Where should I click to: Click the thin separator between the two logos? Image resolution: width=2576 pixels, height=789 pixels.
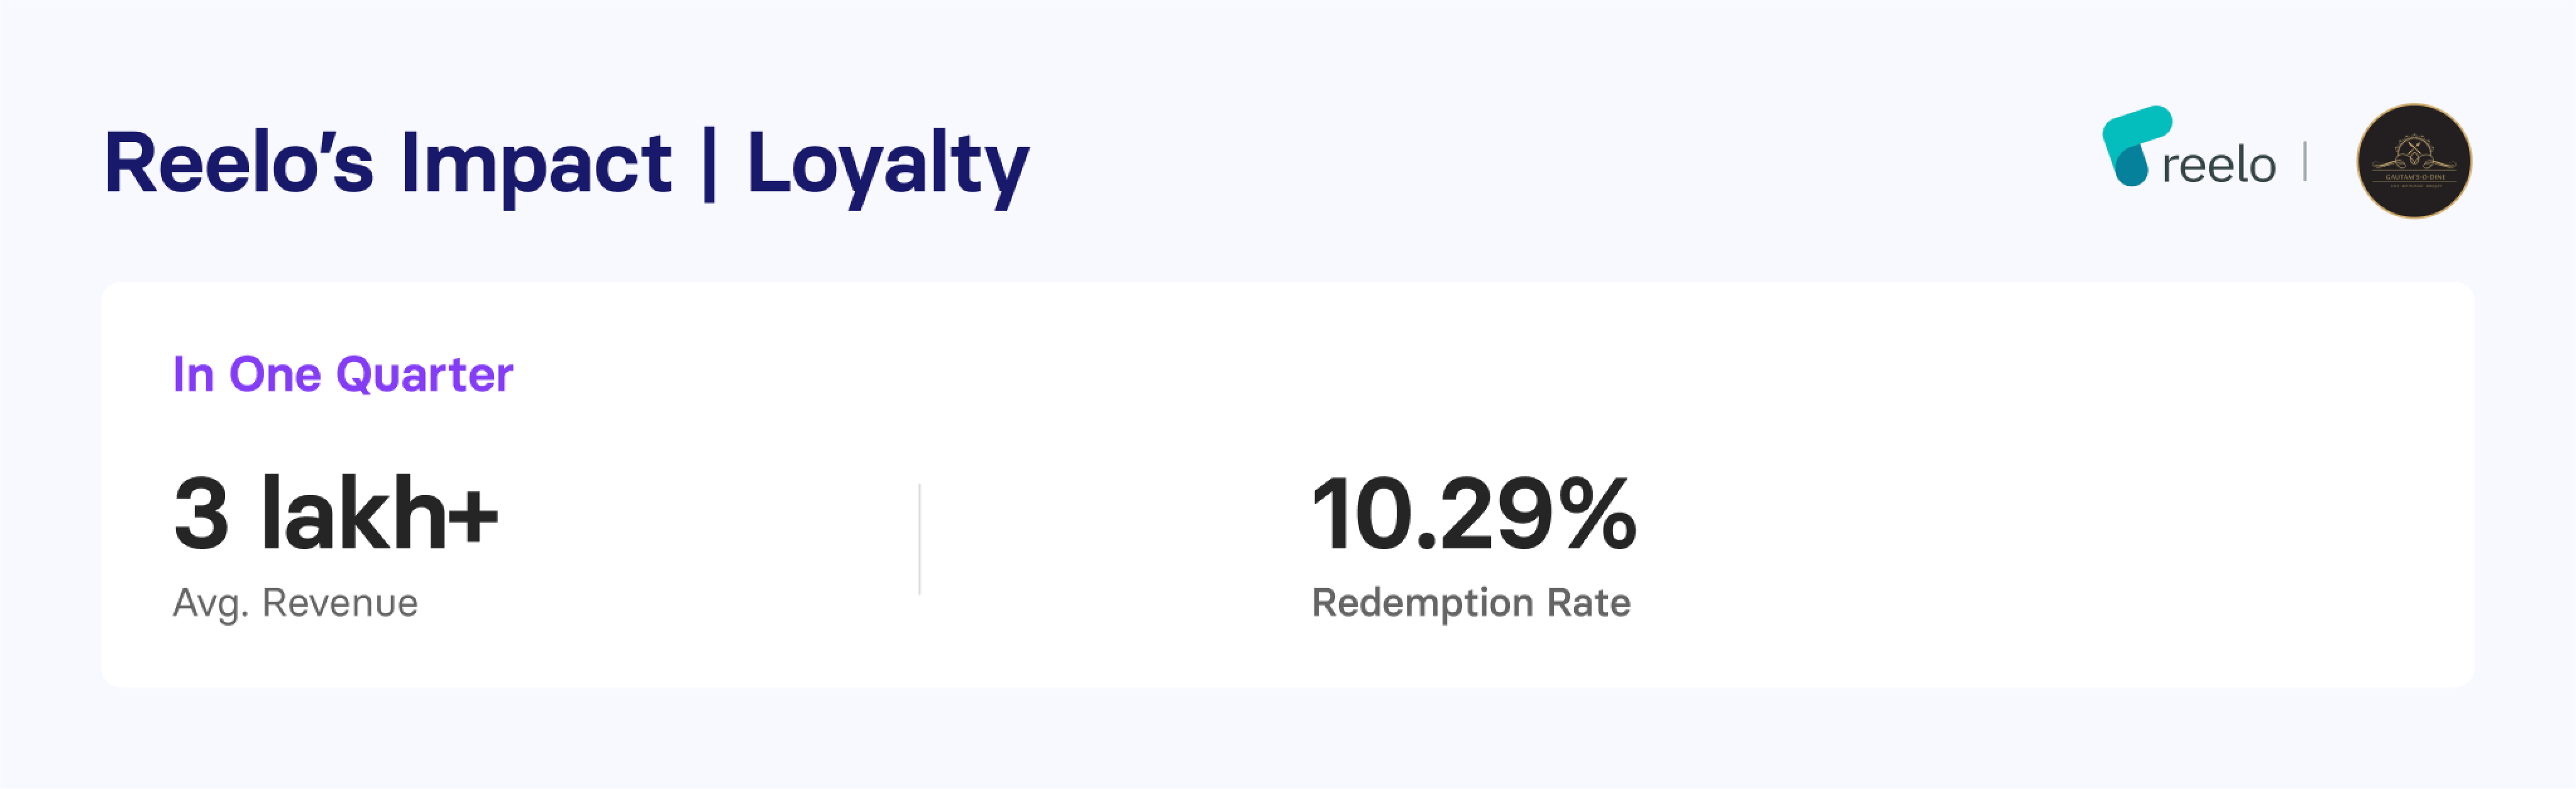pos(2304,162)
